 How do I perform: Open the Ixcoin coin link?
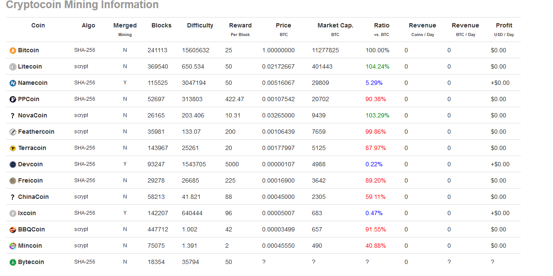(27, 213)
